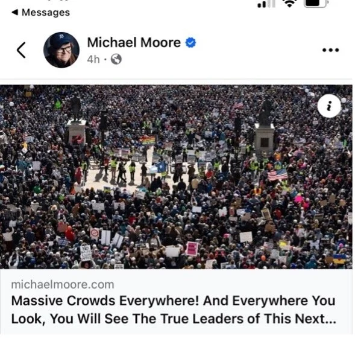Open the 4h post timestamp
355x341 pixels.
pyautogui.click(x=93, y=60)
